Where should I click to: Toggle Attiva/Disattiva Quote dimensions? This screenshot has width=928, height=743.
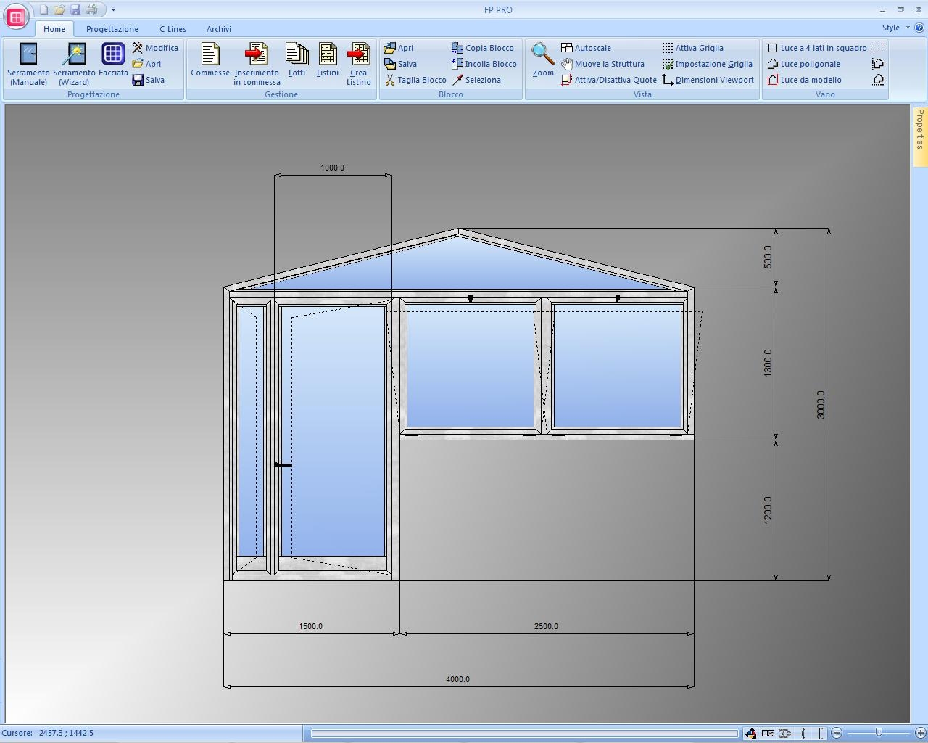608,80
